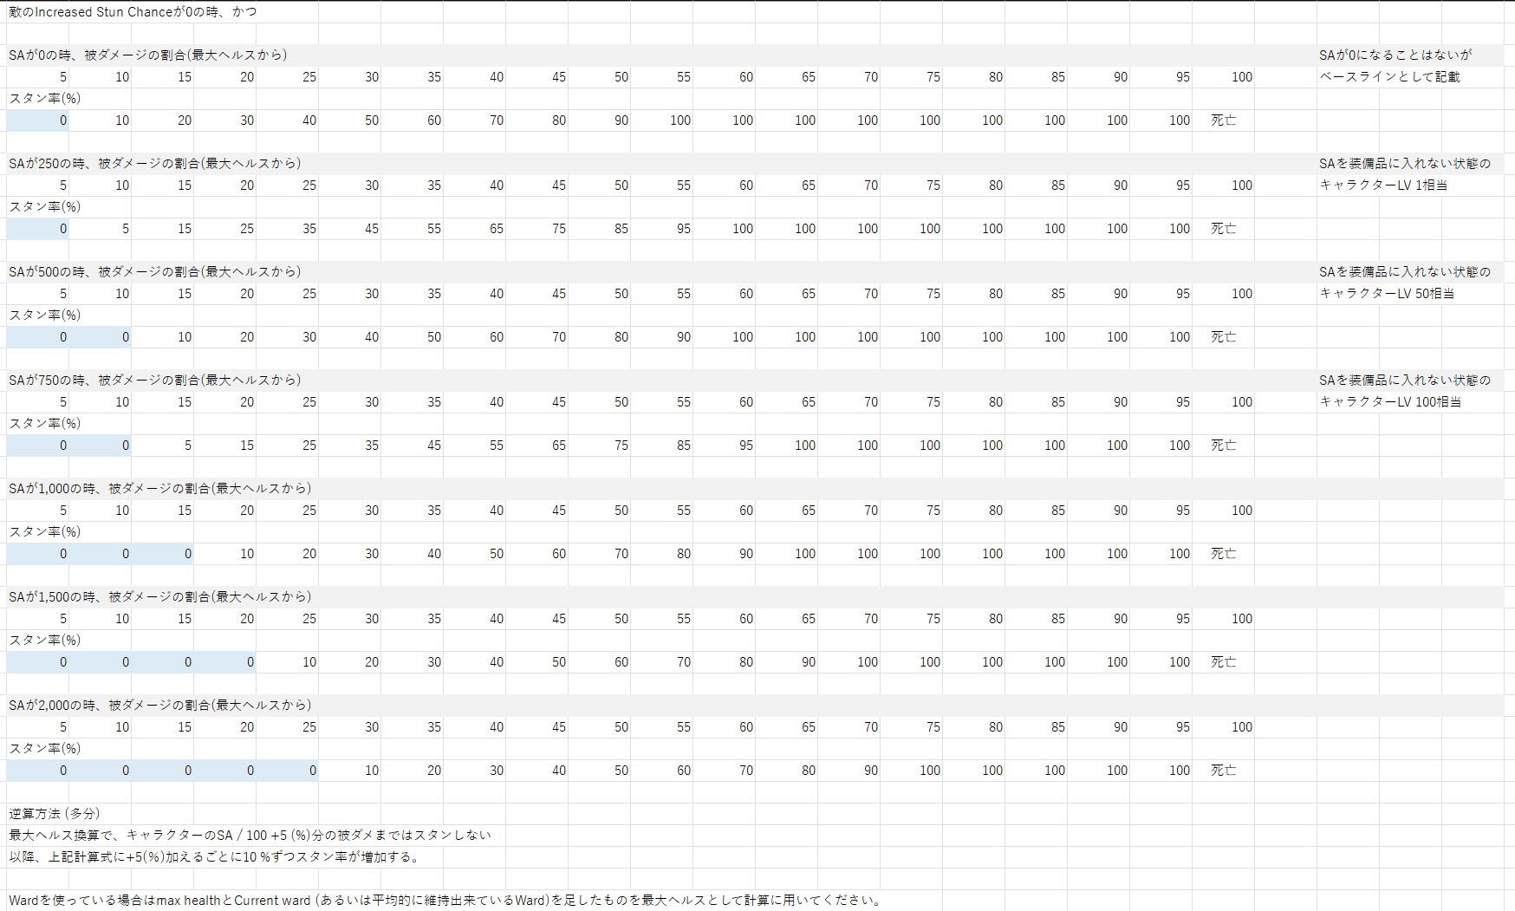Click the 'スタン率(%)' label in the SA 250 section

pos(44,206)
